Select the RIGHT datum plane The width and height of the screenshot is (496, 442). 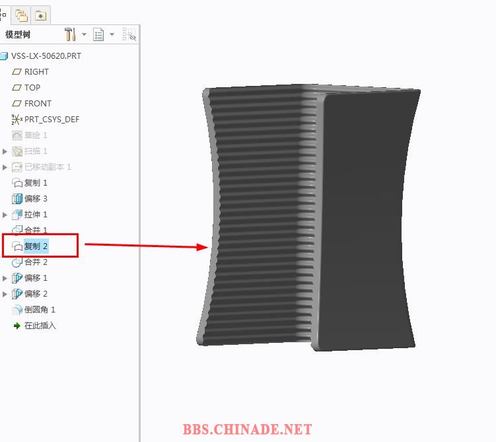[36, 72]
